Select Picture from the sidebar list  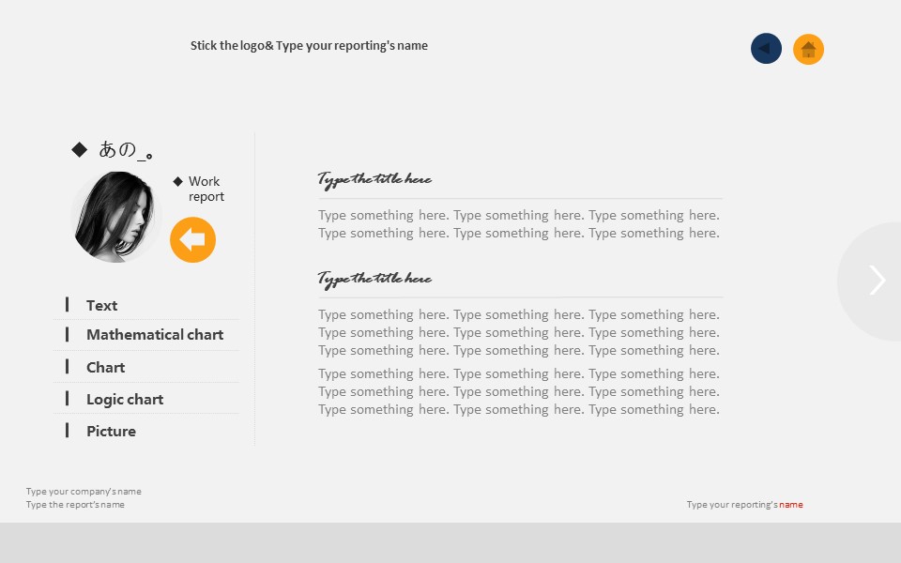[x=111, y=431]
